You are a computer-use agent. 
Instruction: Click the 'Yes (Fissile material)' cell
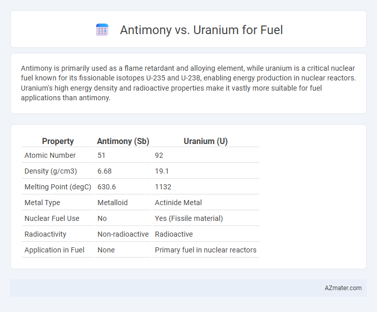pyautogui.click(x=188, y=218)
